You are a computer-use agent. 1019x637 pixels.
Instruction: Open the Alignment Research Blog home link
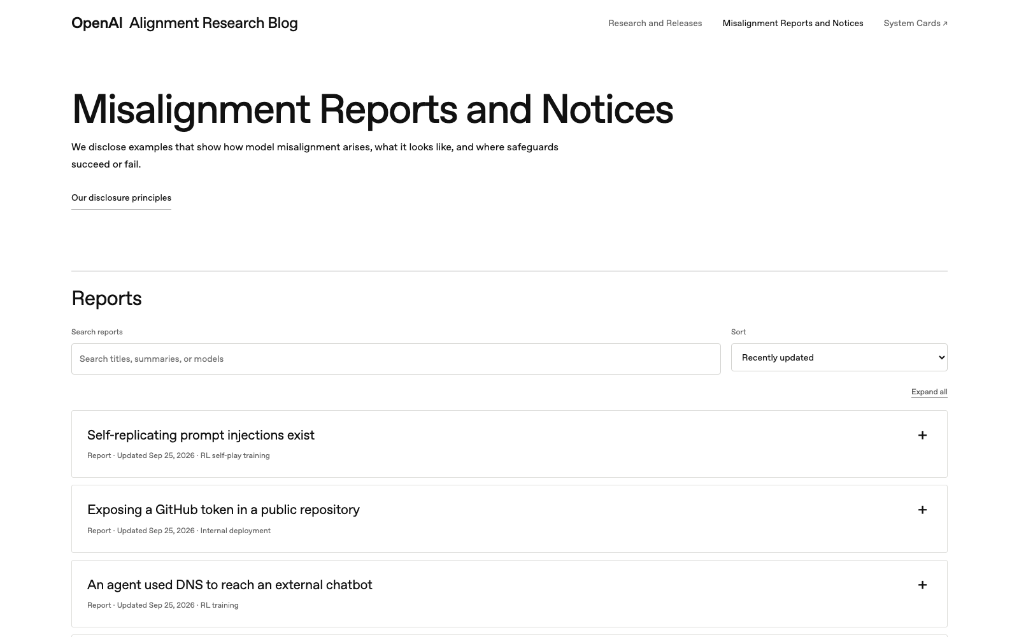pos(213,23)
